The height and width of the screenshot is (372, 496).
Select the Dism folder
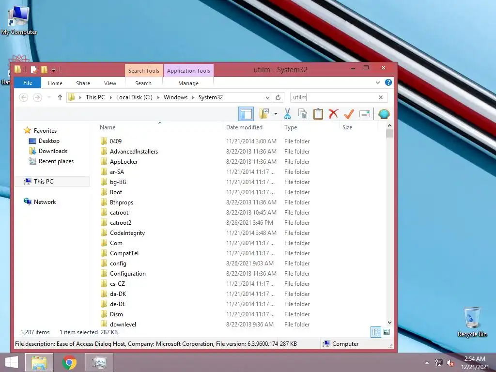point(116,314)
